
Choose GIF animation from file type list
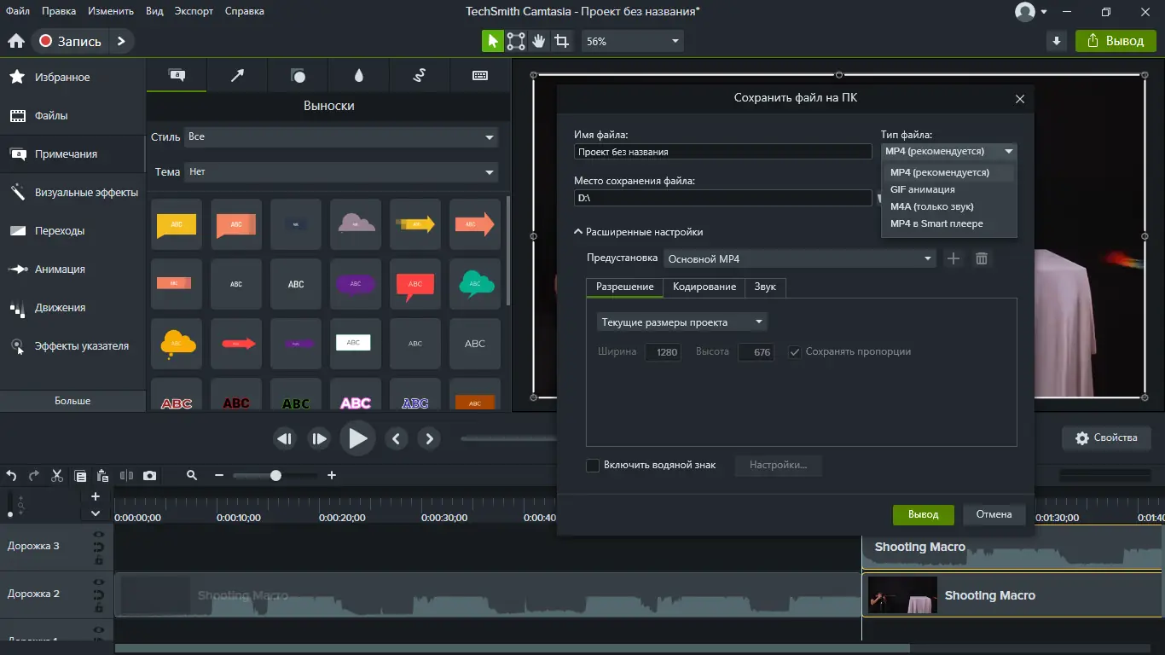(922, 189)
